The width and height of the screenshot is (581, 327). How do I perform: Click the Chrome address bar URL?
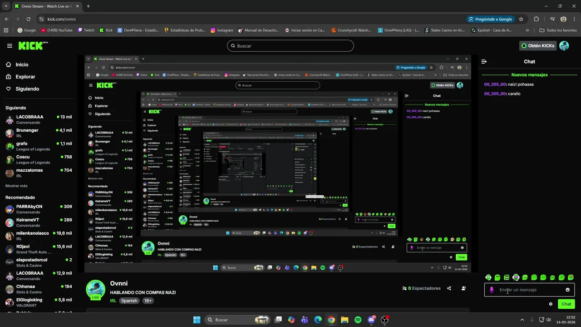click(x=62, y=19)
